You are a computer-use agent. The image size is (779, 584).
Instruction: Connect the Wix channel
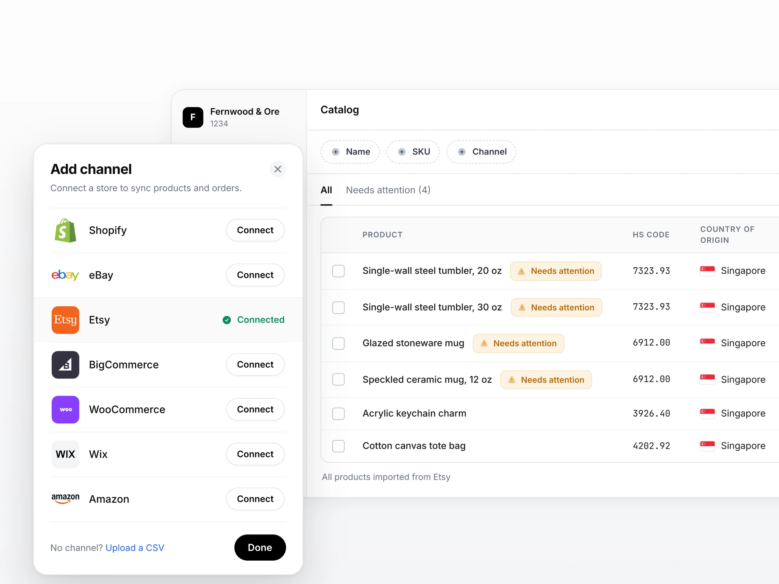(x=255, y=454)
